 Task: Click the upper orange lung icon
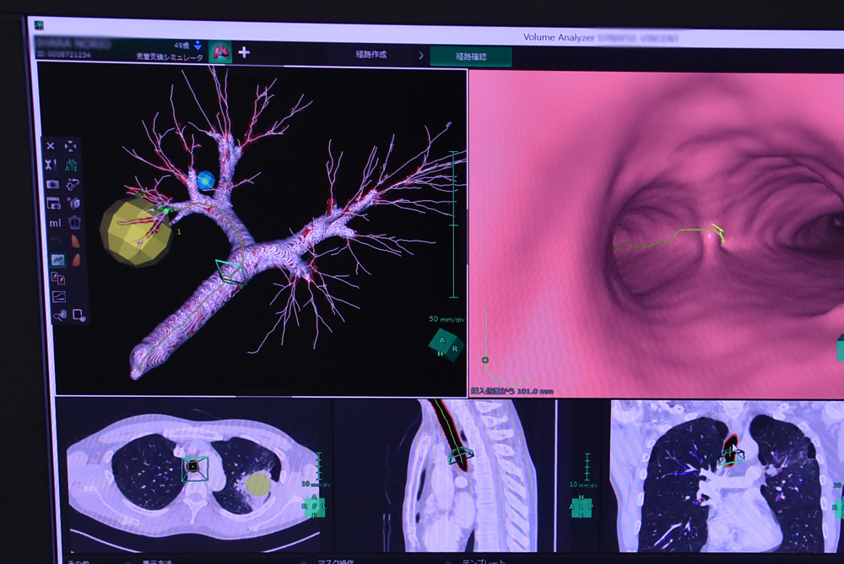75,241
